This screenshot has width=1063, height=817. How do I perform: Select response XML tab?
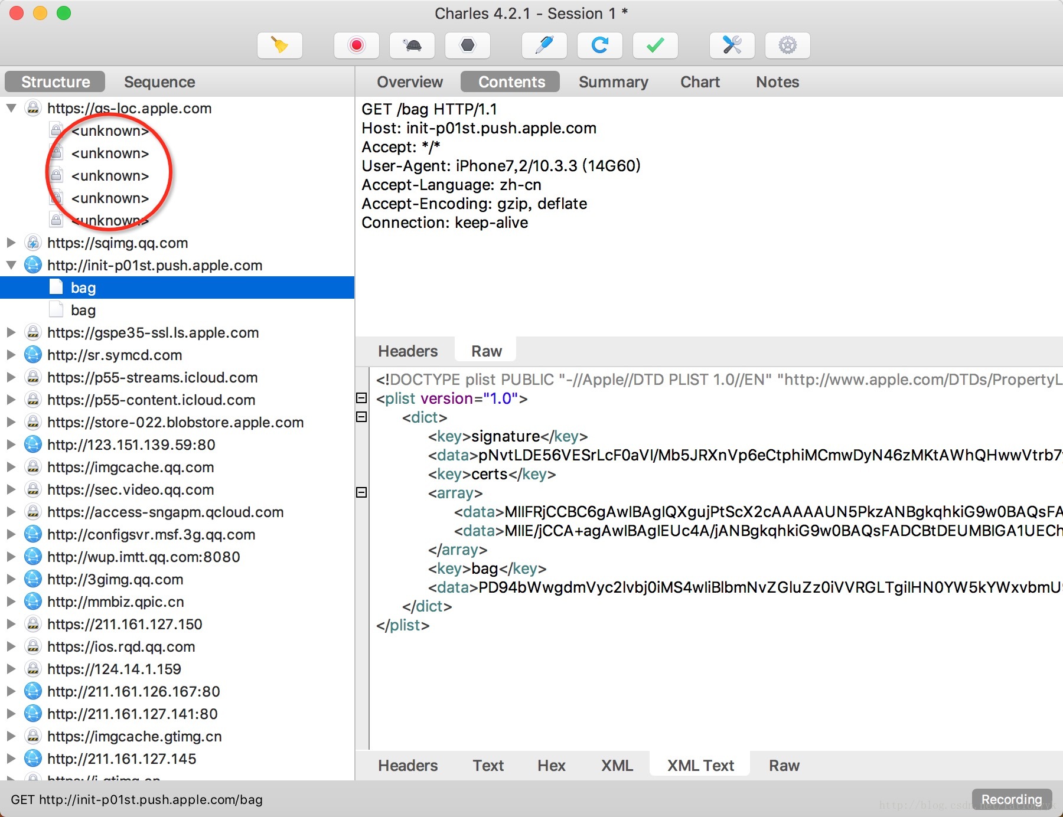click(x=617, y=765)
